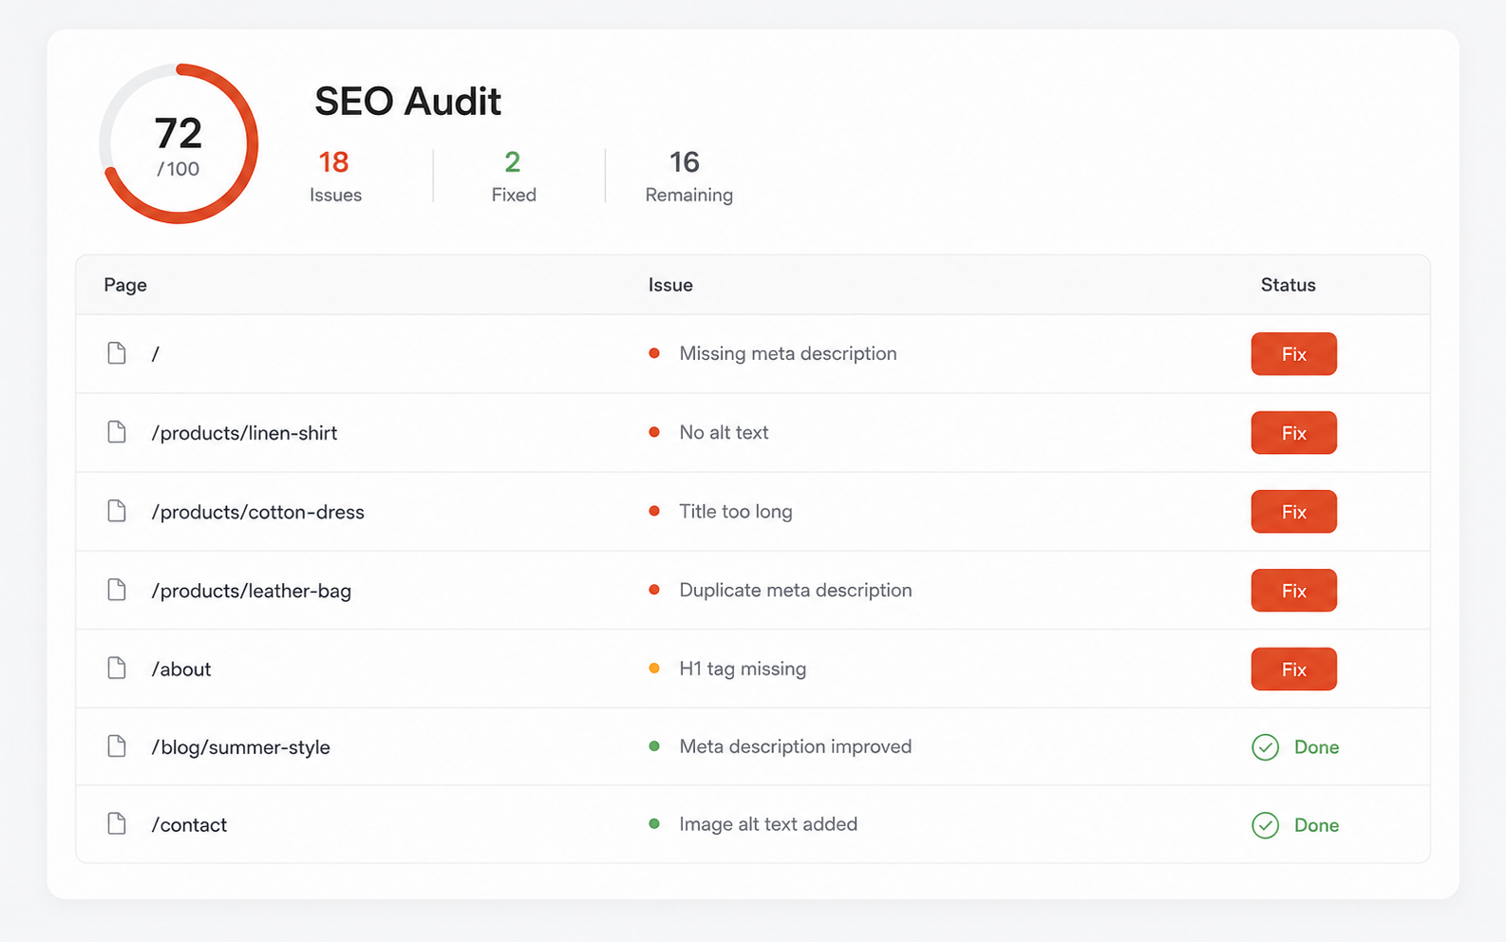The image size is (1506, 942).
Task: Click the red dot beside Title too long
Action: pos(654,511)
